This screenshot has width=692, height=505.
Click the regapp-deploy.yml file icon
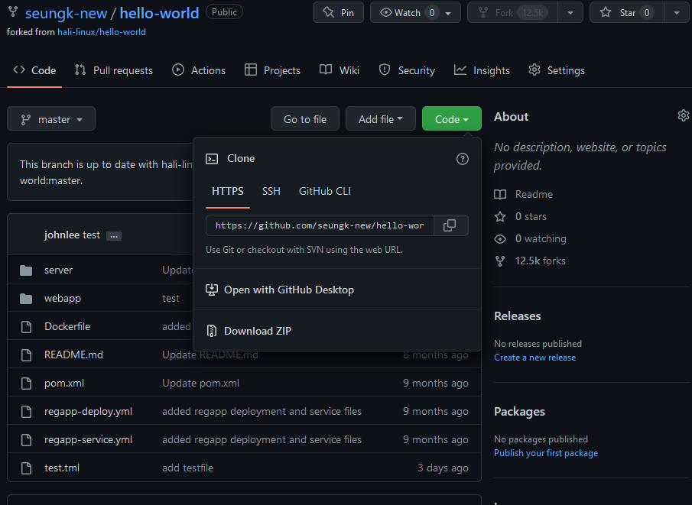pos(27,412)
